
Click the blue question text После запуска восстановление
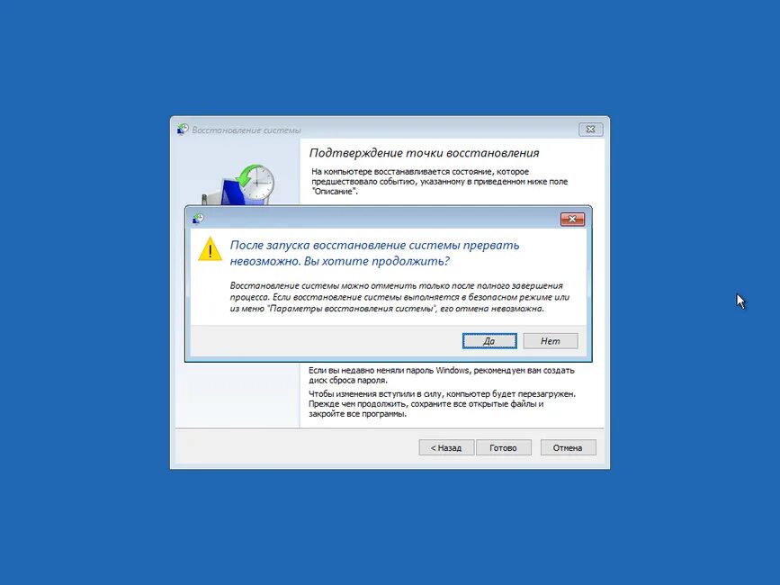point(374,253)
